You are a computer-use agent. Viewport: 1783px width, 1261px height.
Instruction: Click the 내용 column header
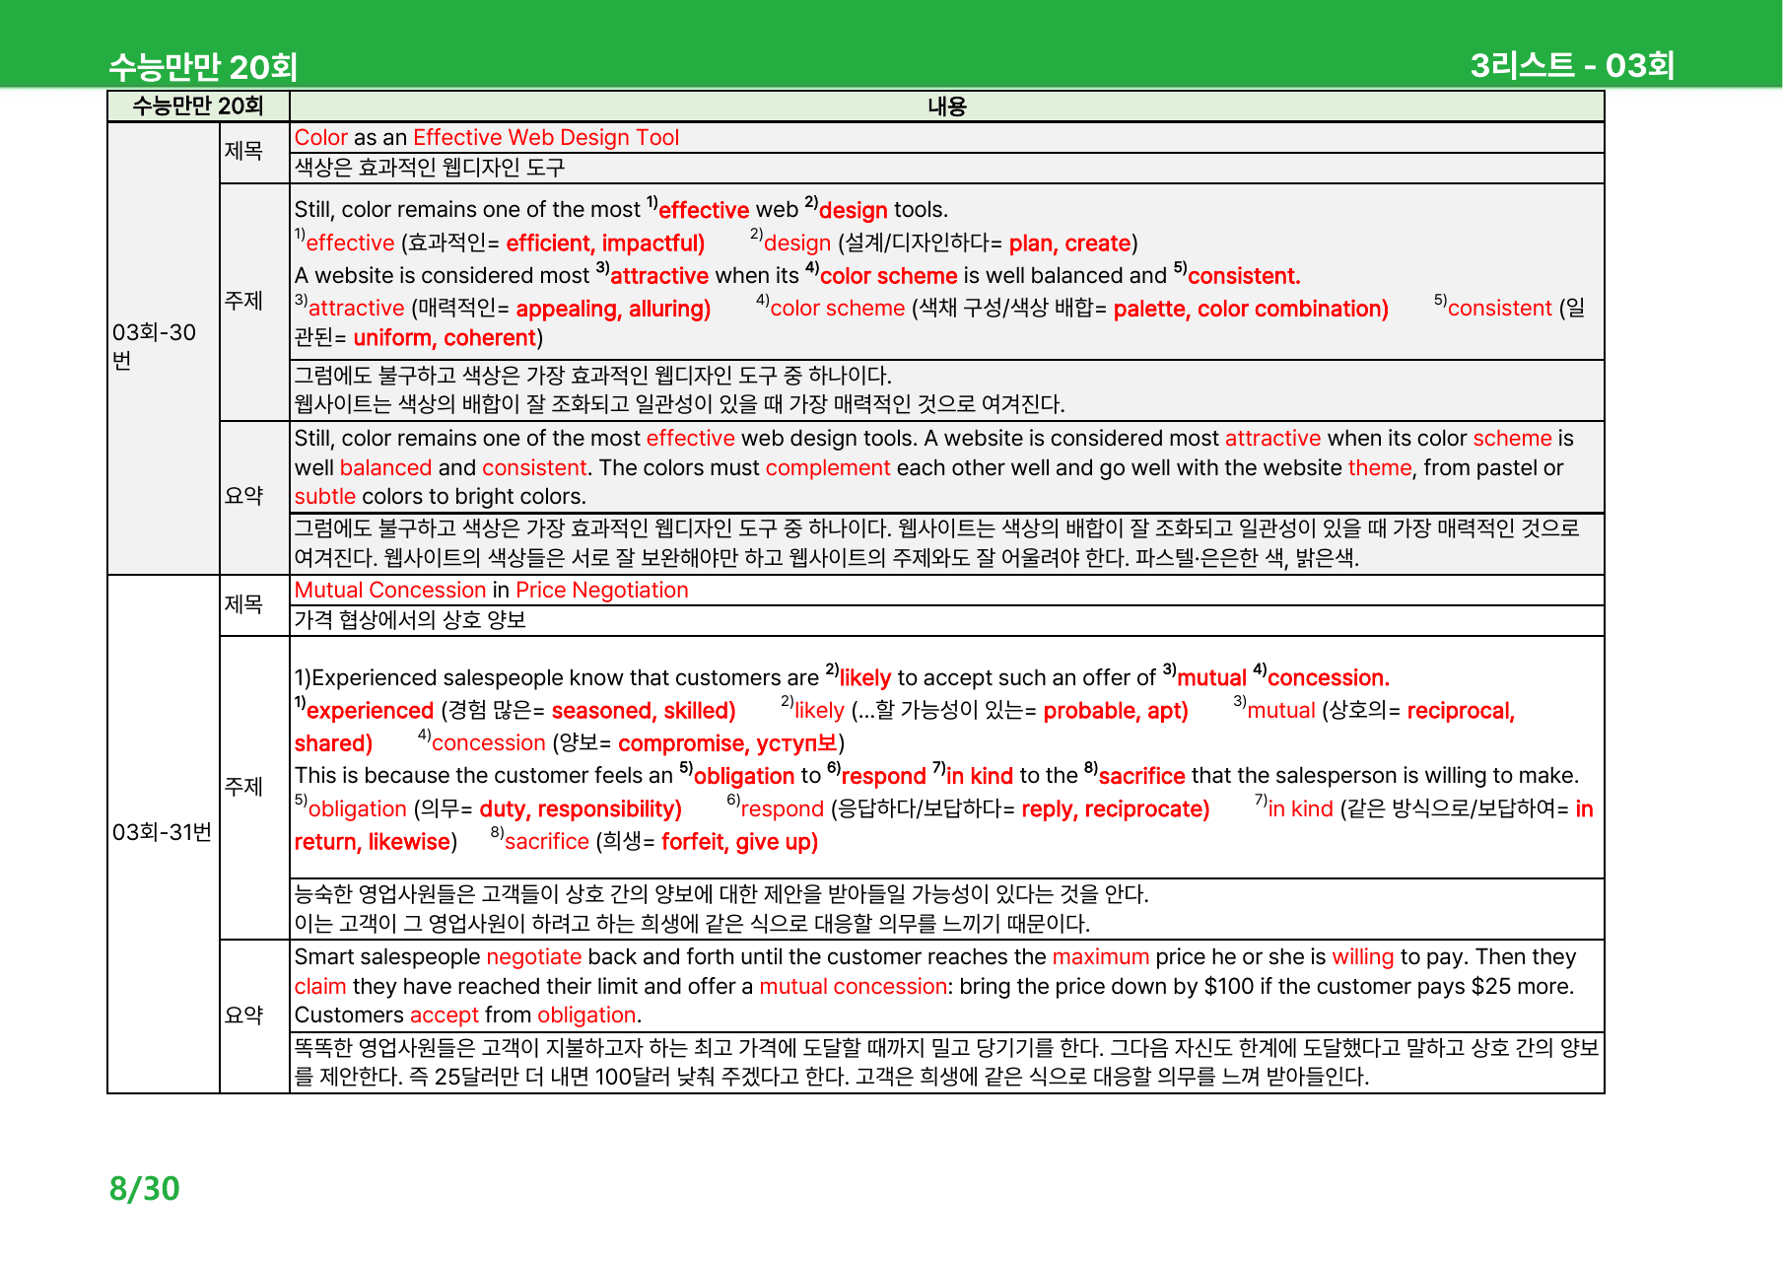(x=946, y=106)
